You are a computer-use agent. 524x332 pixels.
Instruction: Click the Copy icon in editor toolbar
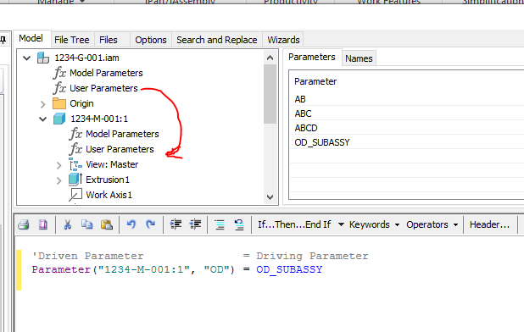pos(86,224)
